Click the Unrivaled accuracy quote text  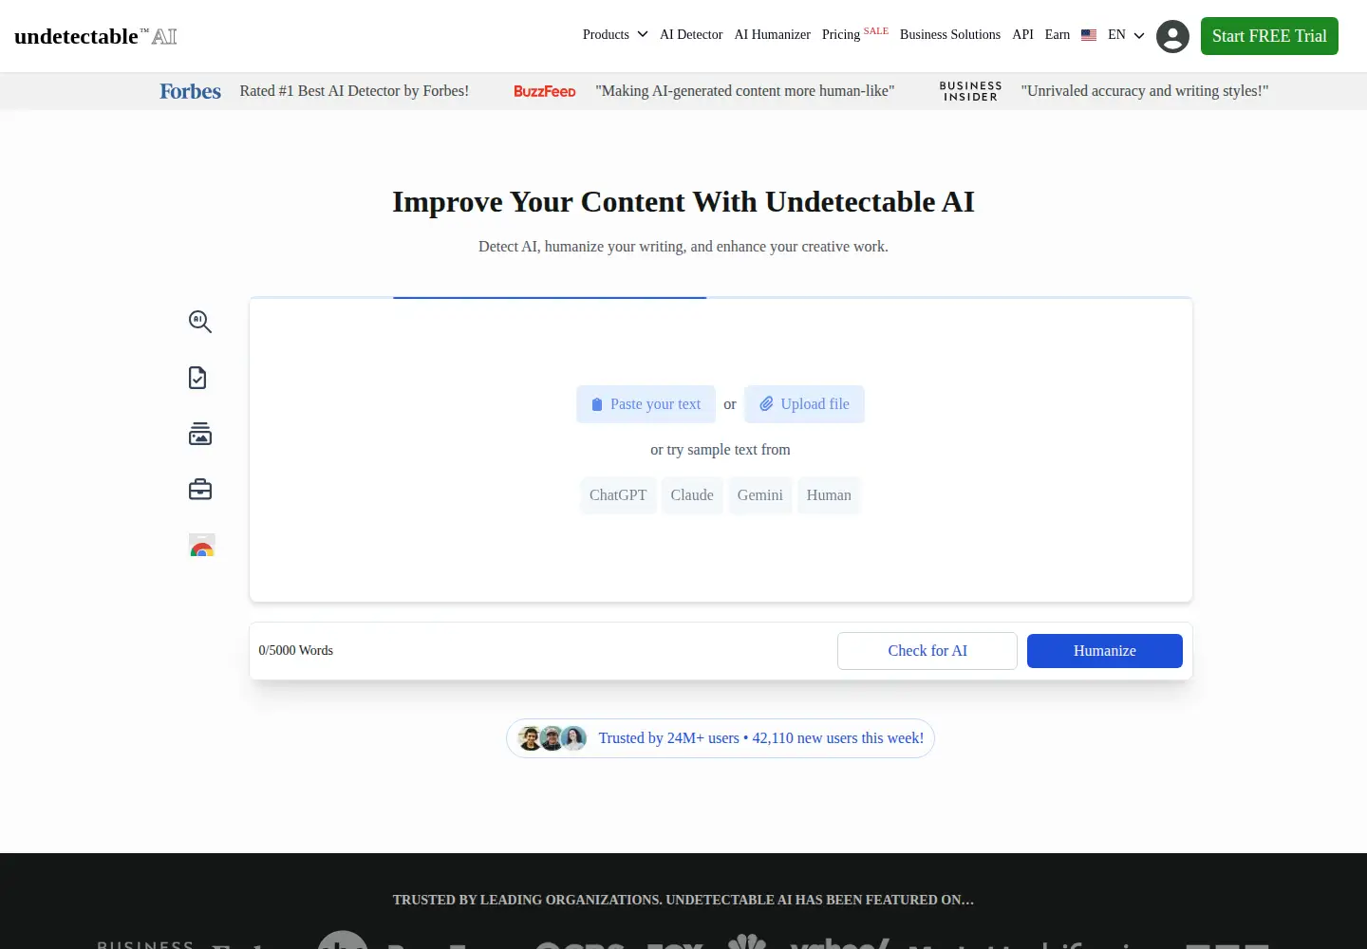pos(1145,91)
